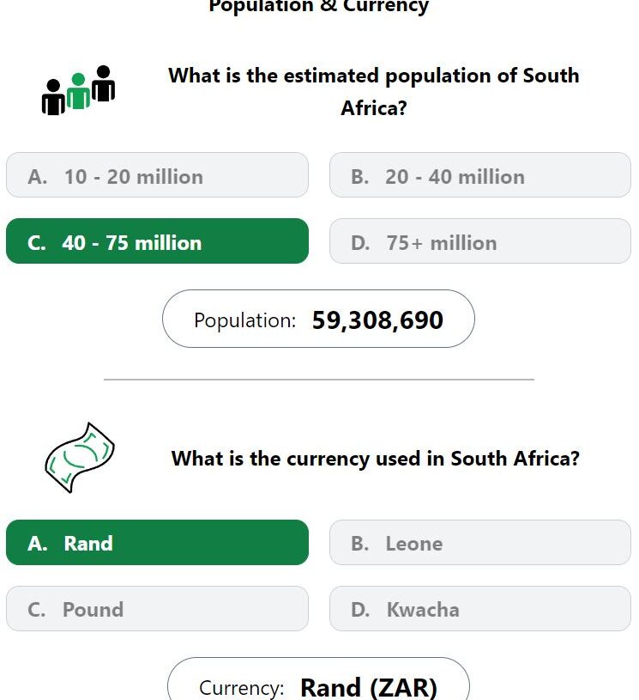Select answer D. 75+ million

point(480,241)
